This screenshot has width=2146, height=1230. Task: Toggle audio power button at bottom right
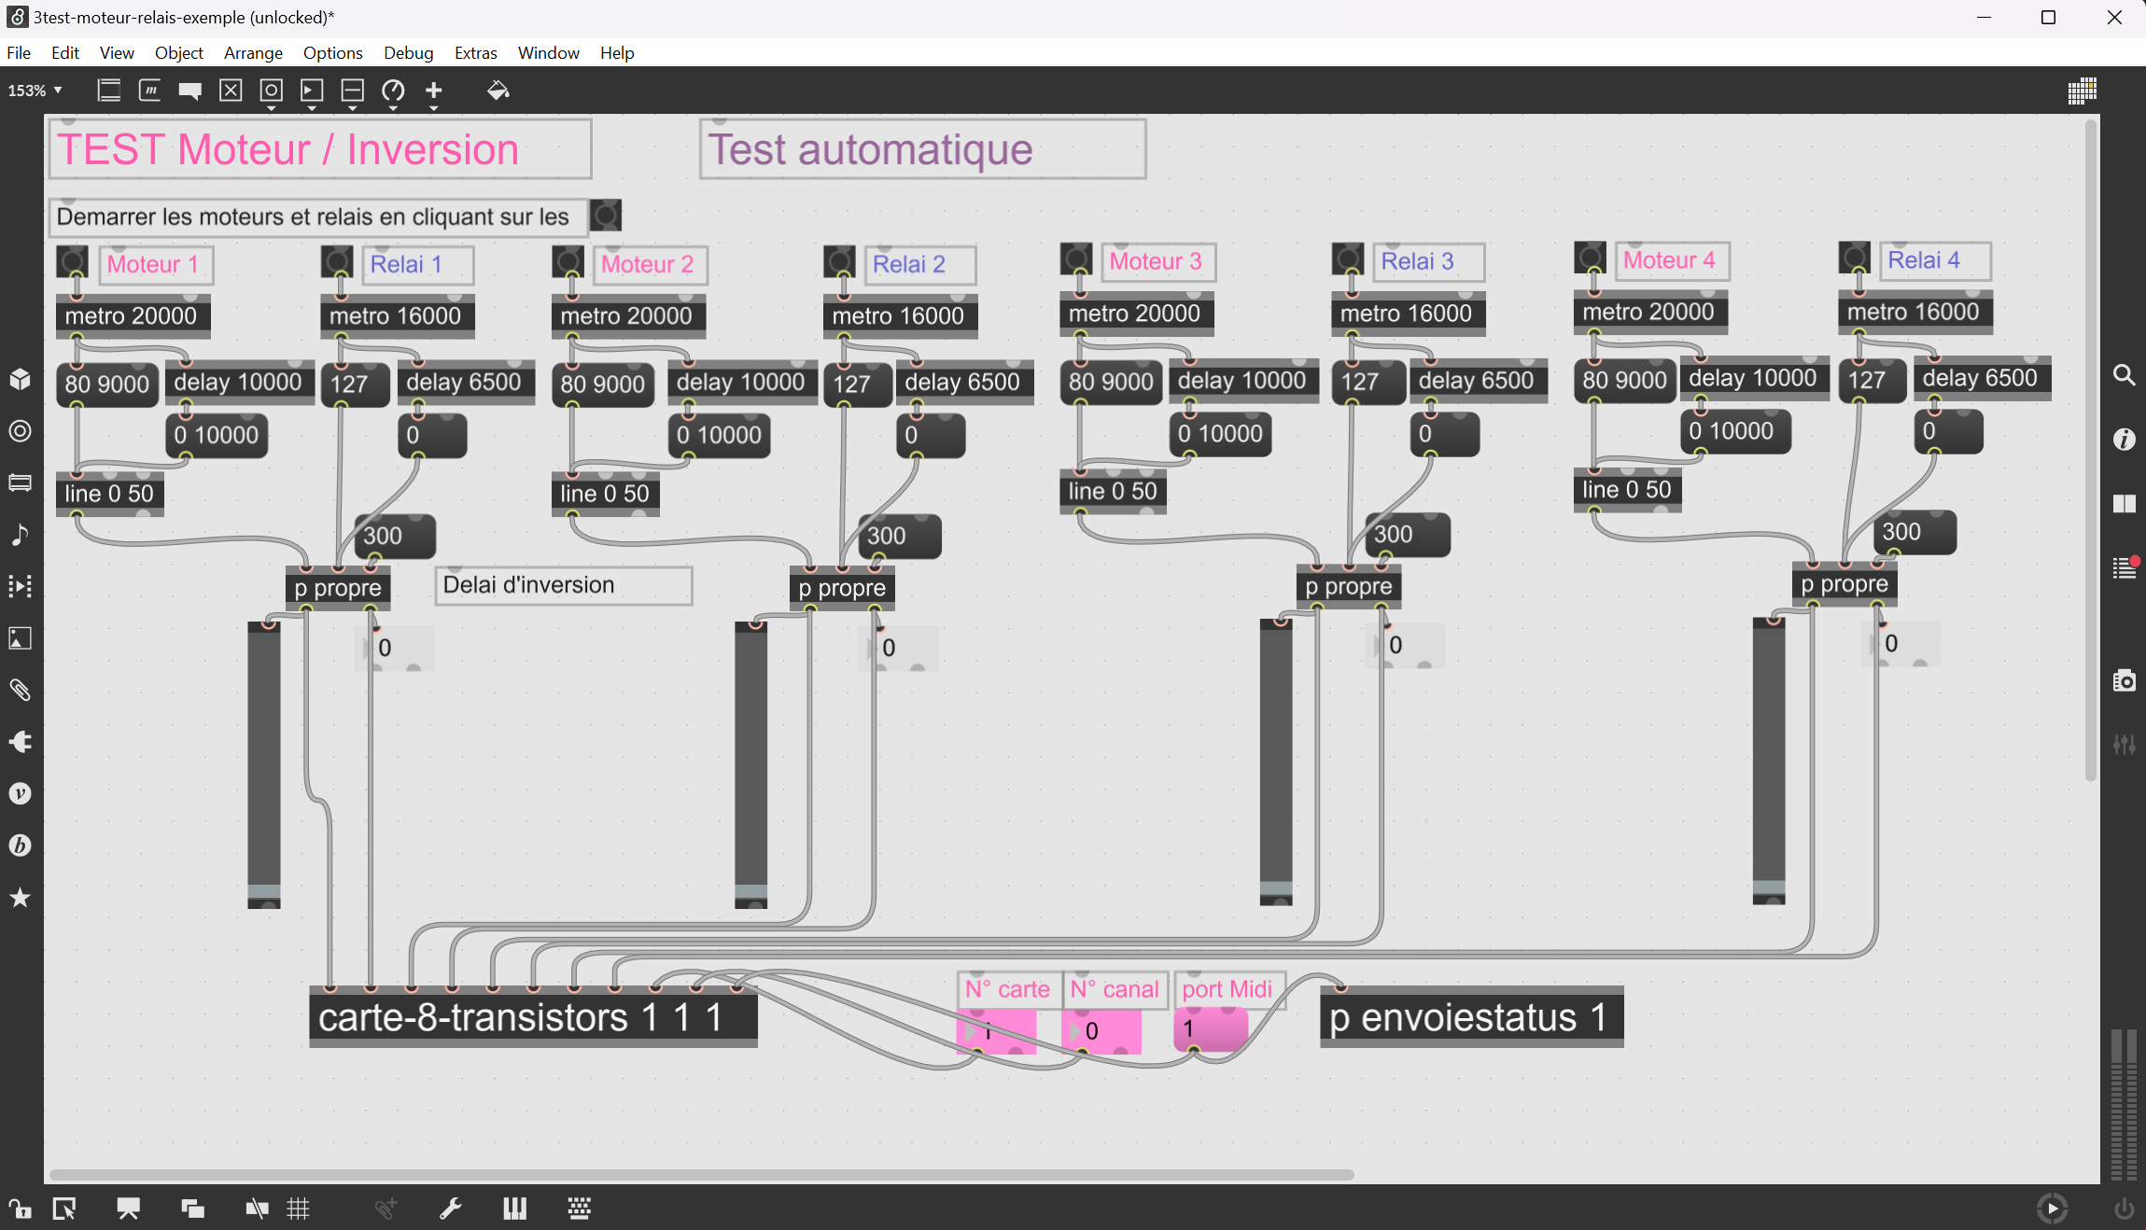[2124, 1209]
